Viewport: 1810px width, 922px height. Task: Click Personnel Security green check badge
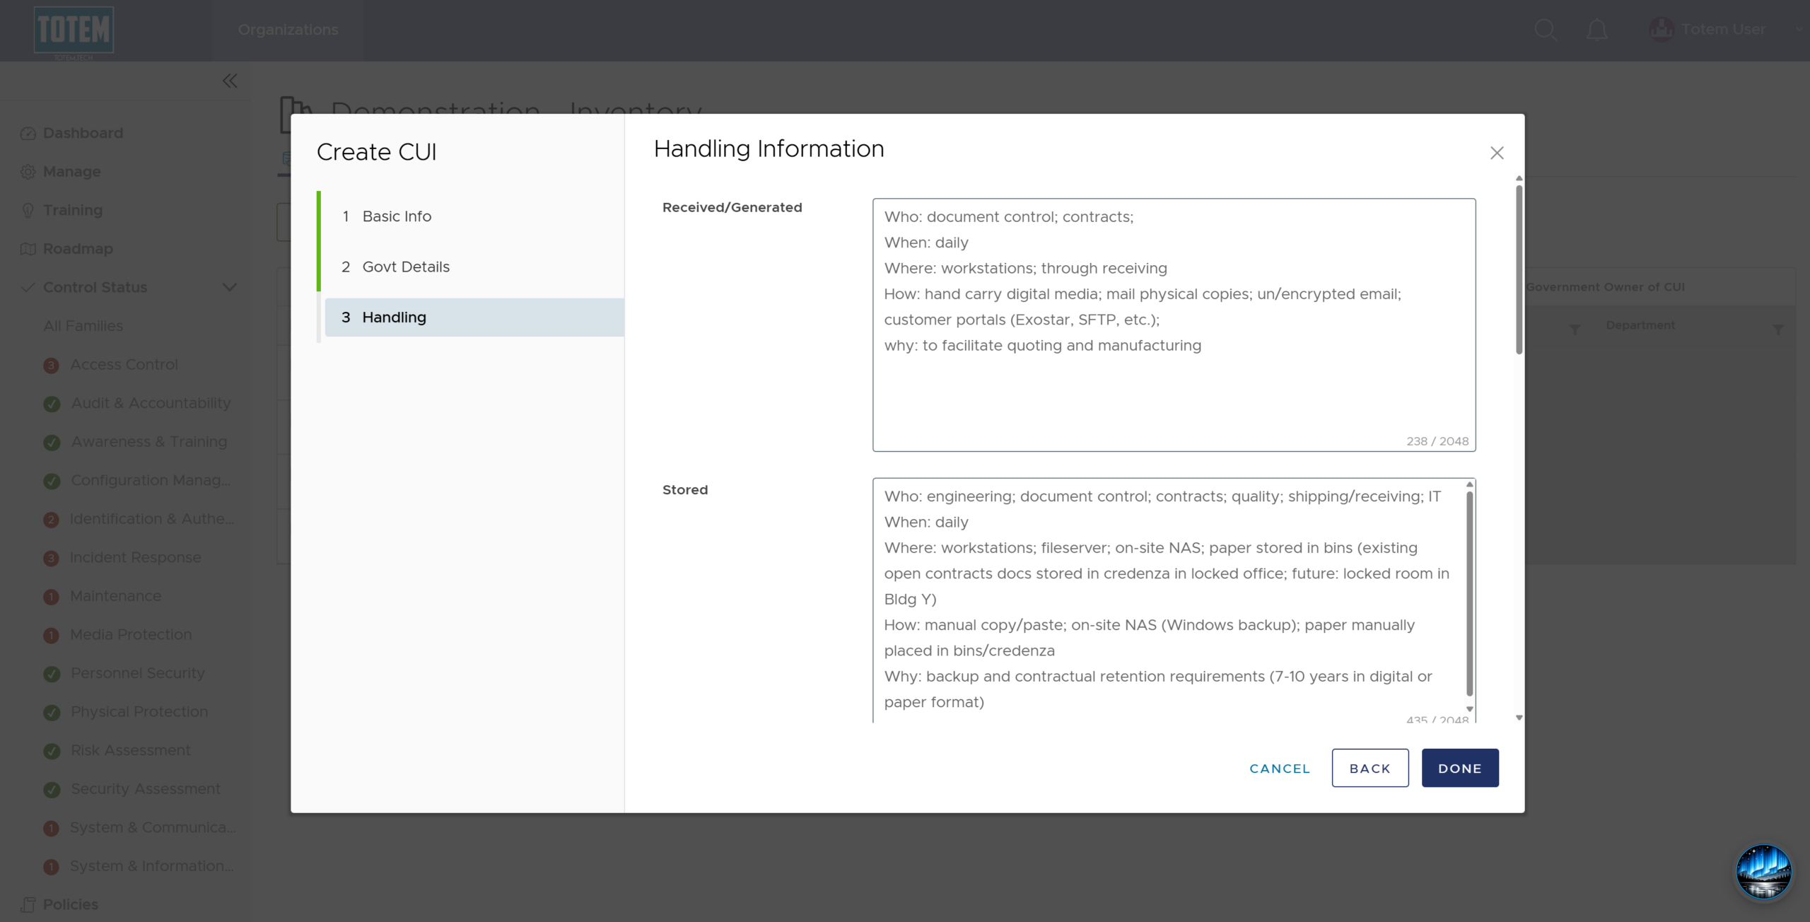coord(52,674)
